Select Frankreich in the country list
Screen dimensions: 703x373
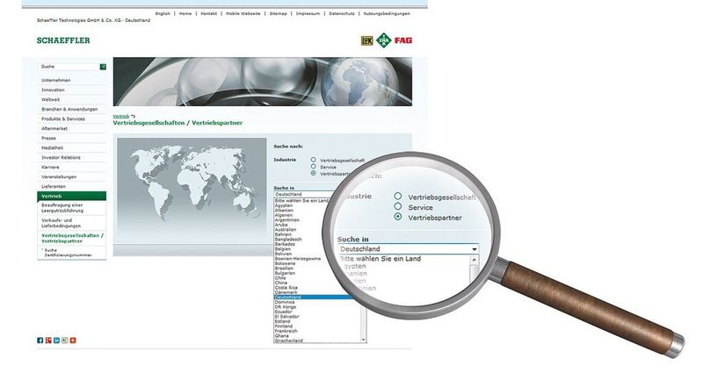pos(286,331)
